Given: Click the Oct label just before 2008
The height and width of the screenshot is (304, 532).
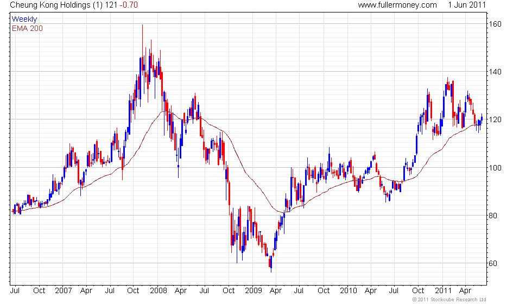Looking at the screenshot, I should (x=133, y=291).
